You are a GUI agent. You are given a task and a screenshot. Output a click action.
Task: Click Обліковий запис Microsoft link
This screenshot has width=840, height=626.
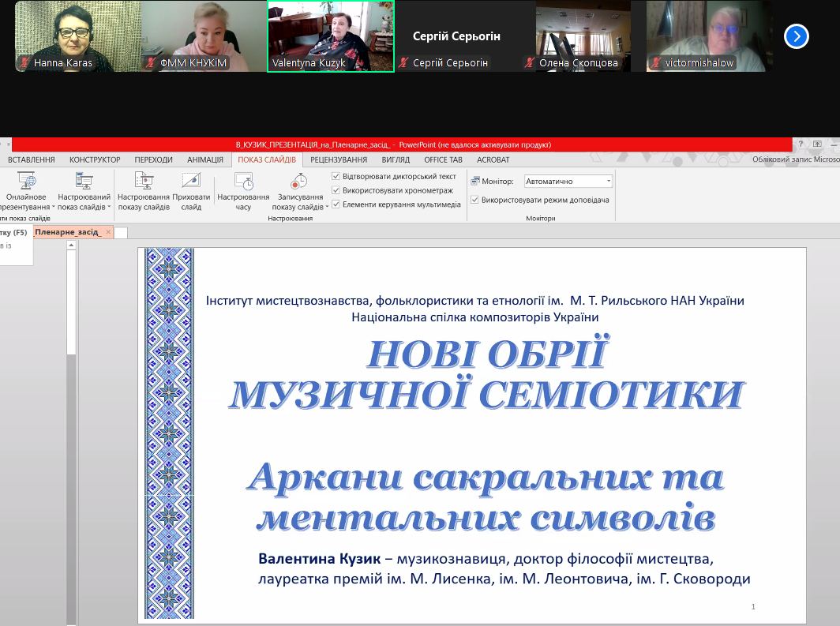tap(796, 159)
